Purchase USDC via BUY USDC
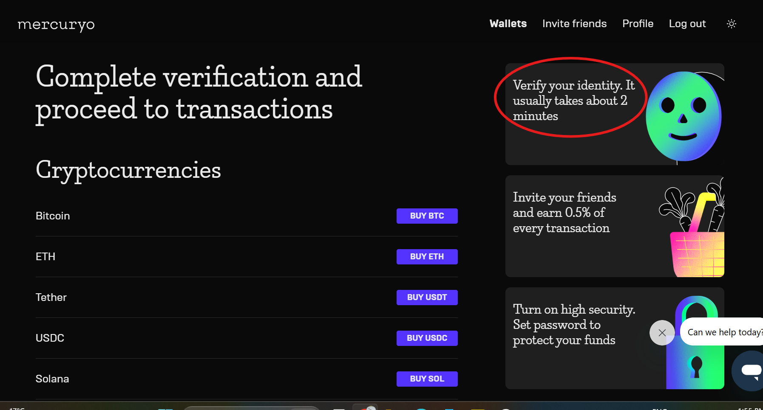The width and height of the screenshot is (763, 410). tap(427, 338)
